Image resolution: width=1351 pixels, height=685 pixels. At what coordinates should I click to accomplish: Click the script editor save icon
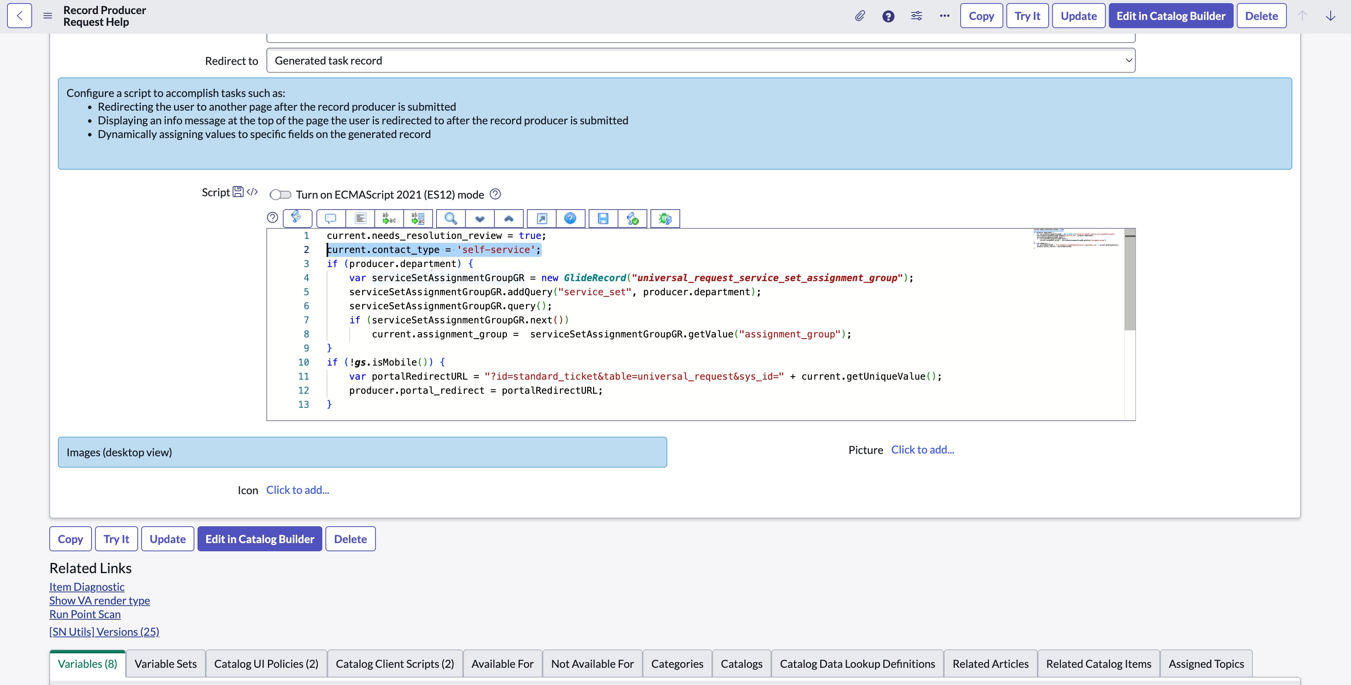[603, 219]
